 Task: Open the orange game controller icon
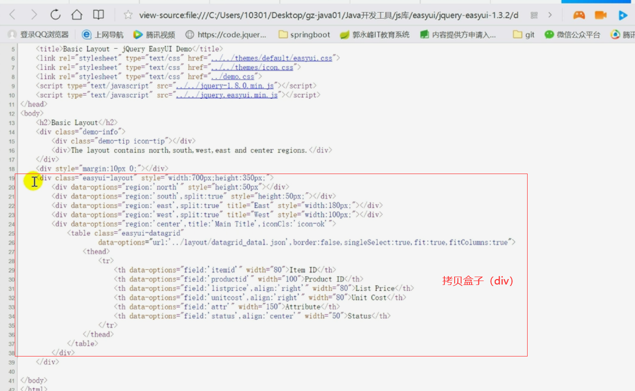[579, 15]
